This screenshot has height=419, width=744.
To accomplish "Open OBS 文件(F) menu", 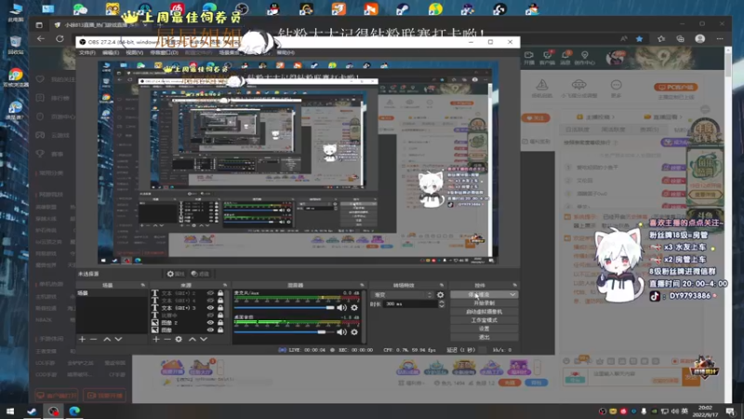I will pos(87,53).
